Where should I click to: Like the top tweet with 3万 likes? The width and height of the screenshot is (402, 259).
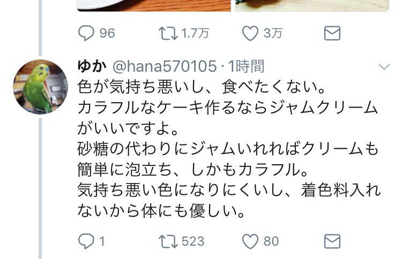point(250,34)
